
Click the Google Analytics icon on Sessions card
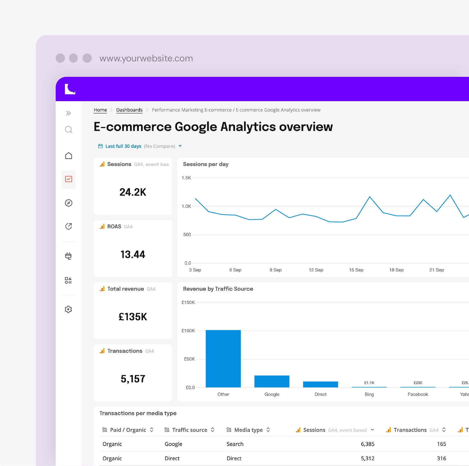pos(102,164)
